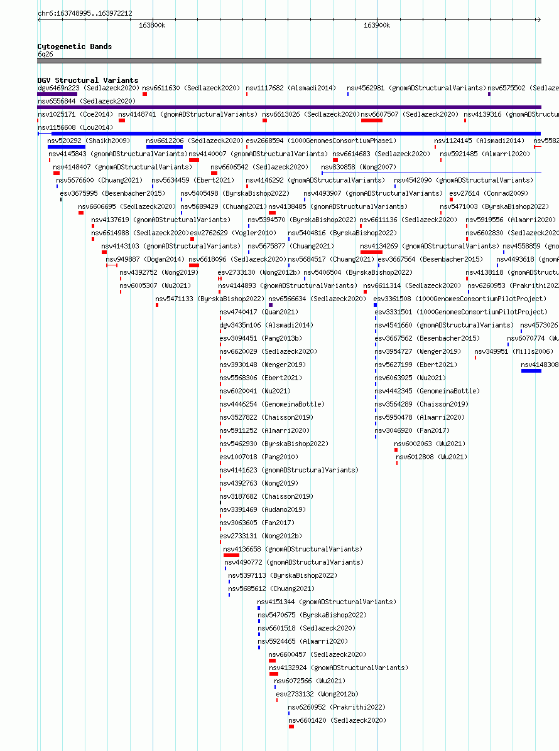Open nsv5921485 (Almarri2020) label
The width and height of the screenshot is (559, 751).
pos(485,154)
